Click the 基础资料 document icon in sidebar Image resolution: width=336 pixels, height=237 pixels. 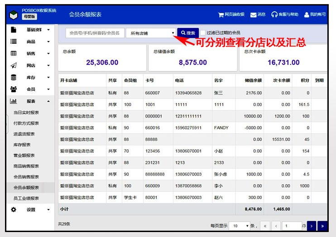(14, 30)
